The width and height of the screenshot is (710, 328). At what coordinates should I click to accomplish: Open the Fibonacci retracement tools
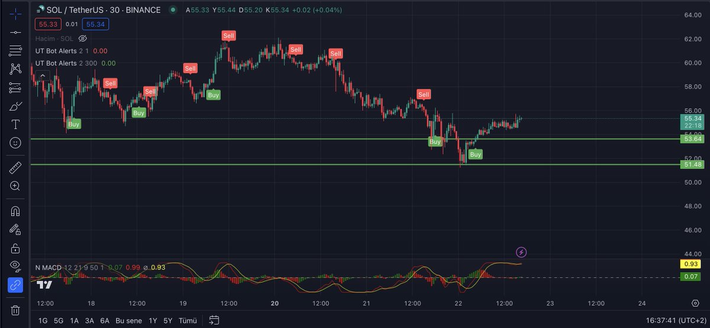click(15, 50)
